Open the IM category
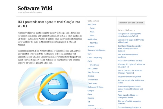 [89, 102]
